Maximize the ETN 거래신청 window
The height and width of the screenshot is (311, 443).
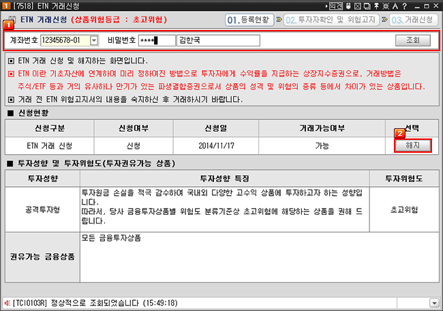[x=427, y=6]
